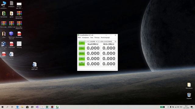Image resolution: width=195 pixels, height=109 pixels.
Task: Open the Помощь menu
Action: pyautogui.click(x=97, y=38)
